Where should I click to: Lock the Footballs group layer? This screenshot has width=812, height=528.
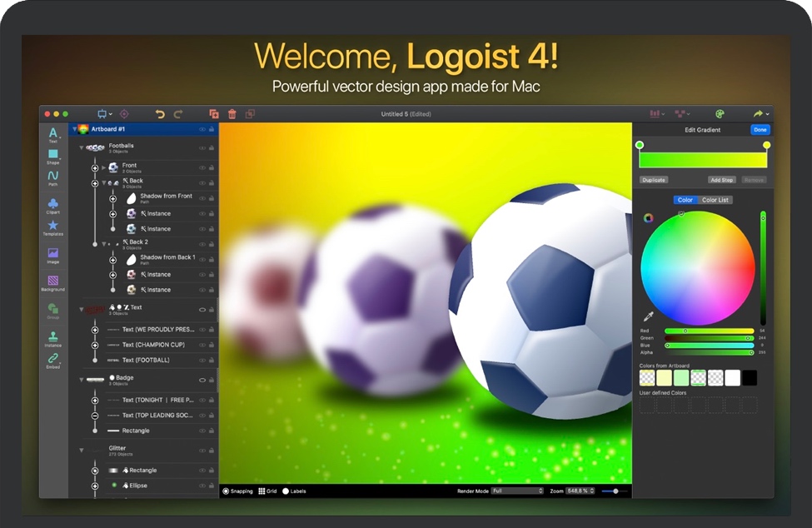(x=212, y=148)
